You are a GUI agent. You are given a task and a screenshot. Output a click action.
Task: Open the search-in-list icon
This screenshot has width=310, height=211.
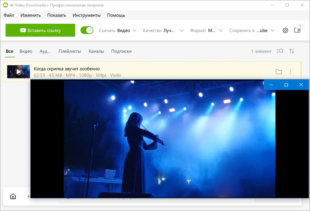[280, 51]
